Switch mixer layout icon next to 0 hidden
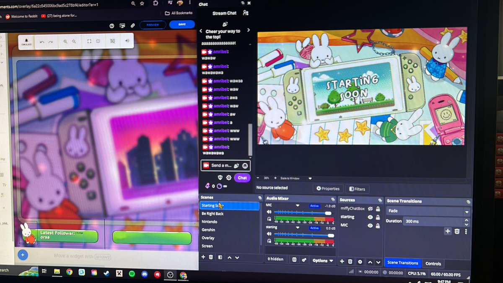This screenshot has height=283, width=503. (294, 260)
